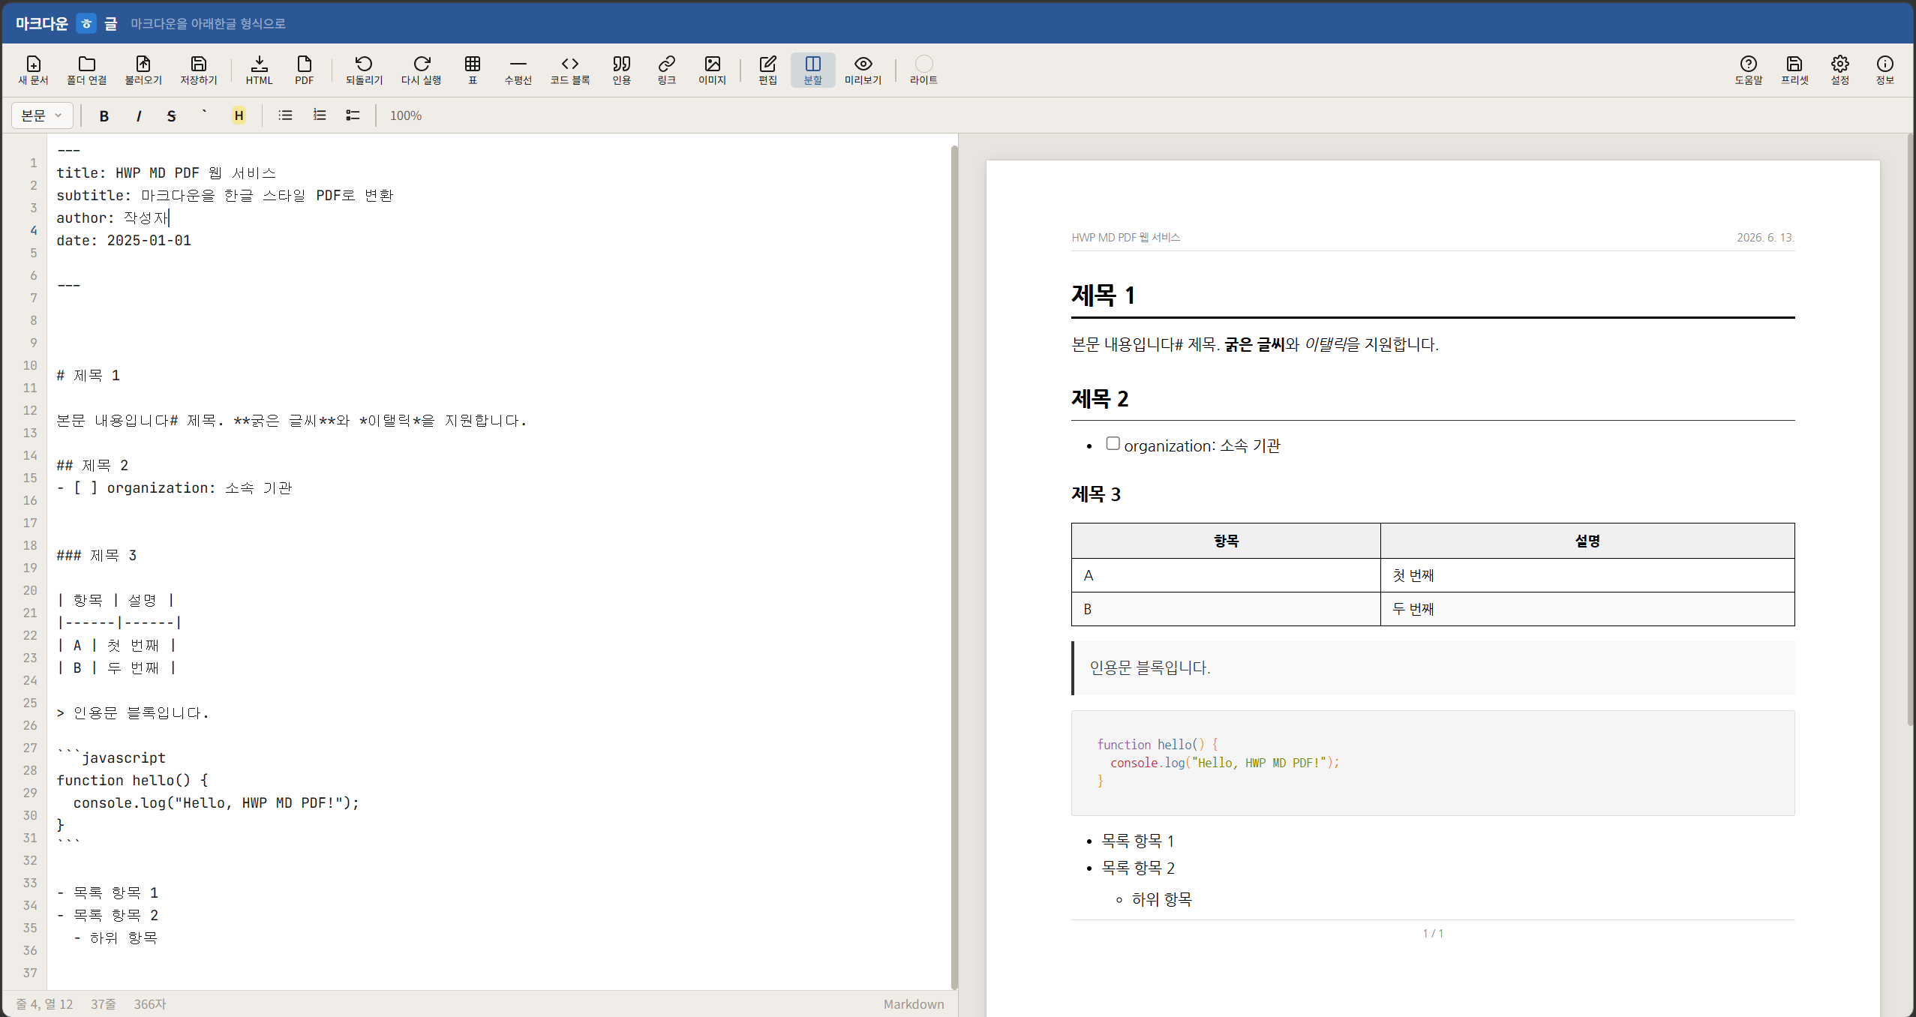Place the cursor on the title: line in the editor

(167, 173)
